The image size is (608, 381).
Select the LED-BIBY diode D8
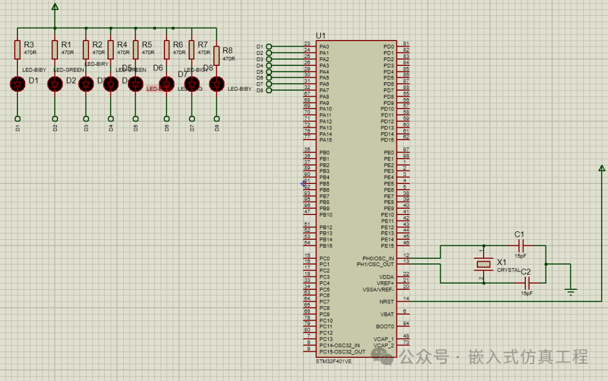216,83
